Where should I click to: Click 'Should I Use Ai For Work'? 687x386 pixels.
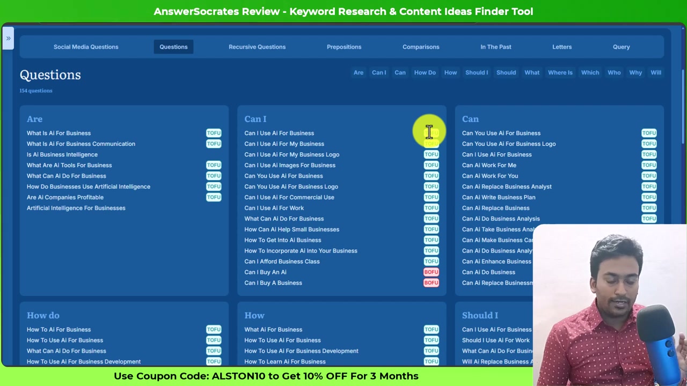[496, 340]
